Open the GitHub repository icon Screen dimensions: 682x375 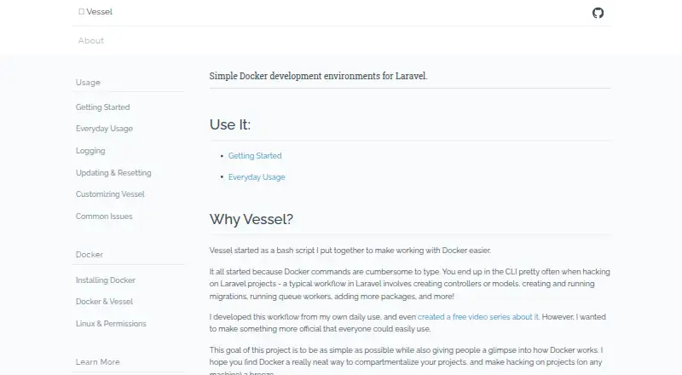coord(598,13)
